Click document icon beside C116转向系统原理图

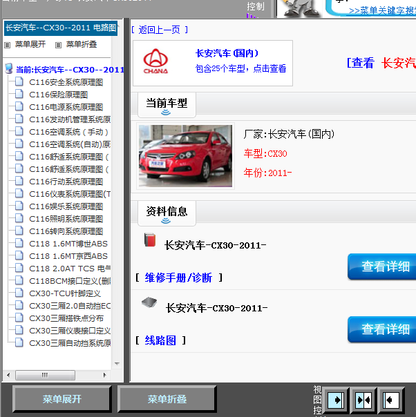coord(19,231)
